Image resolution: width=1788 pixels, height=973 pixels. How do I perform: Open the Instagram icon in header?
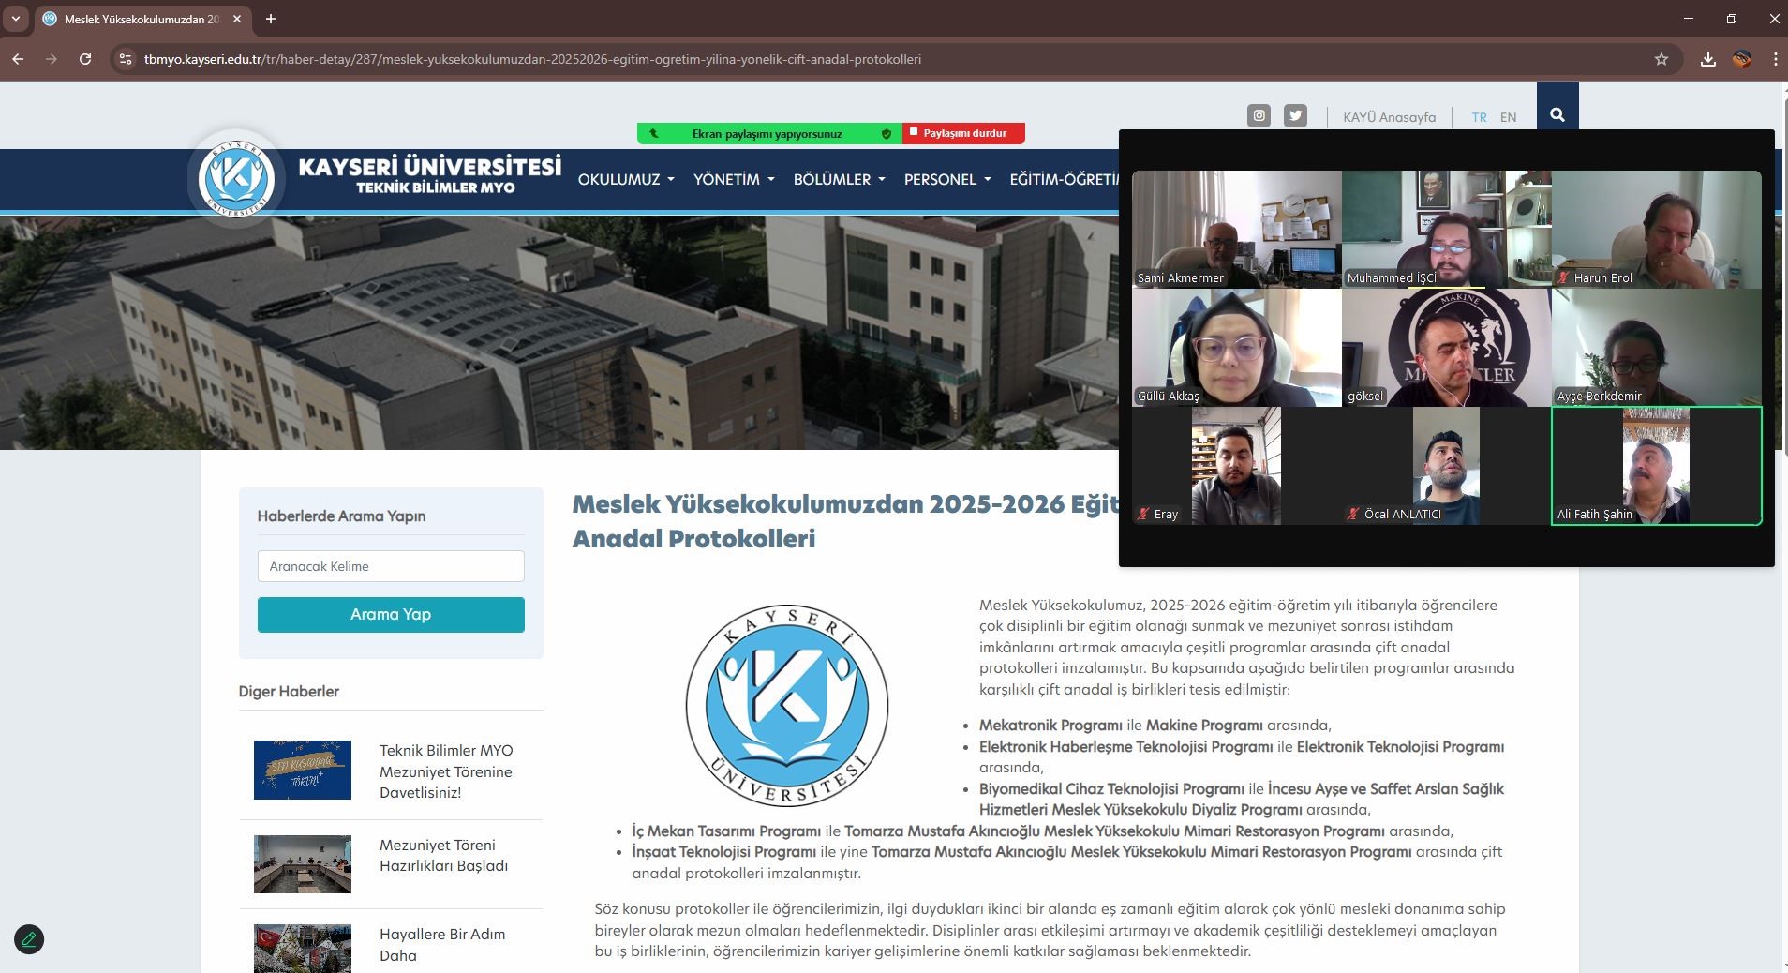(x=1259, y=116)
